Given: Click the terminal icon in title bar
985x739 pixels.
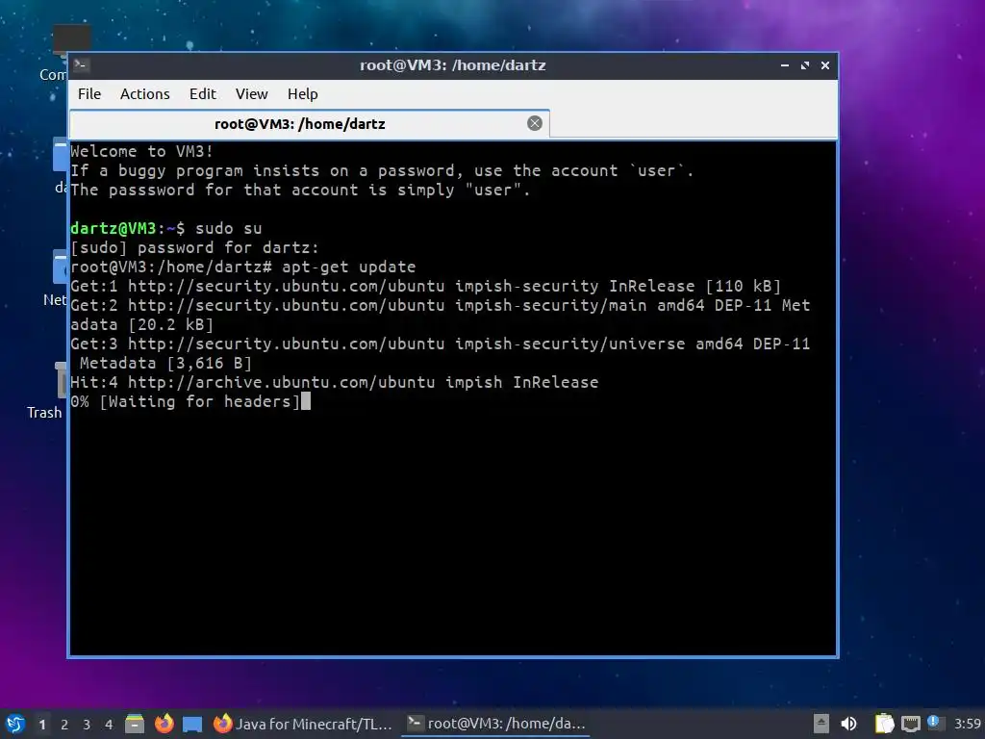Looking at the screenshot, I should [x=81, y=64].
